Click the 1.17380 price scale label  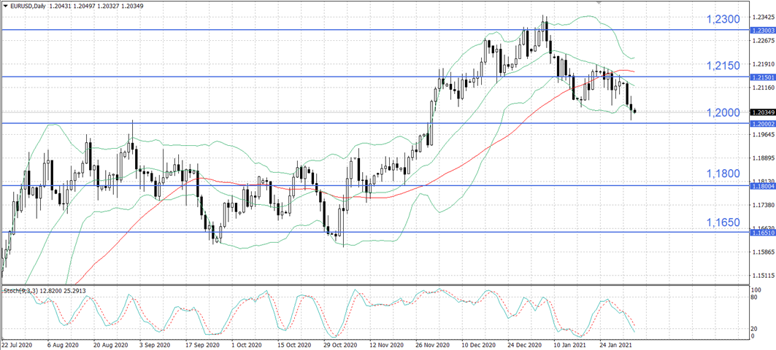[x=763, y=205]
